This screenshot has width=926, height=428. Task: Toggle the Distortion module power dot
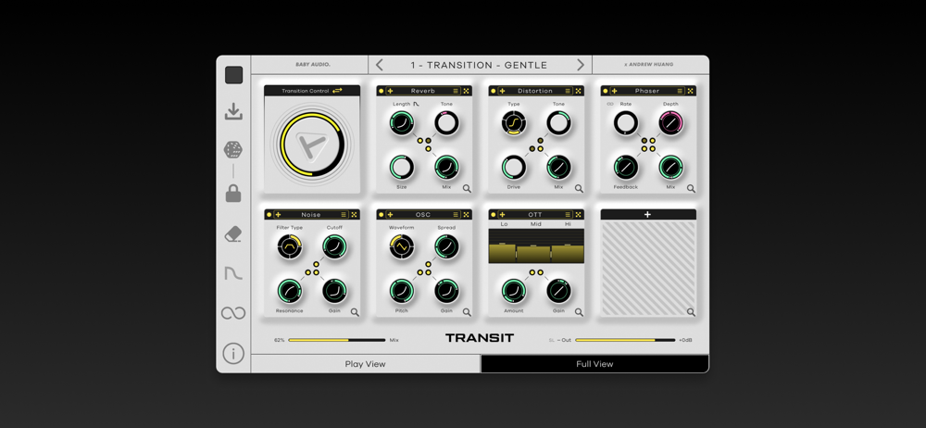pos(494,91)
